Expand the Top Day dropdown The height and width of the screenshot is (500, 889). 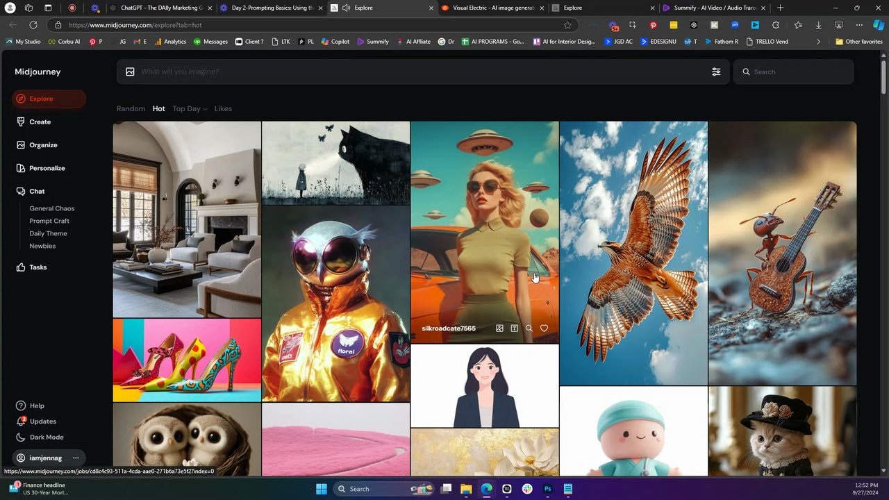(190, 109)
